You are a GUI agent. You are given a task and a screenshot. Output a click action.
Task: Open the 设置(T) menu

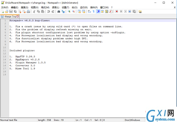point(65,7)
